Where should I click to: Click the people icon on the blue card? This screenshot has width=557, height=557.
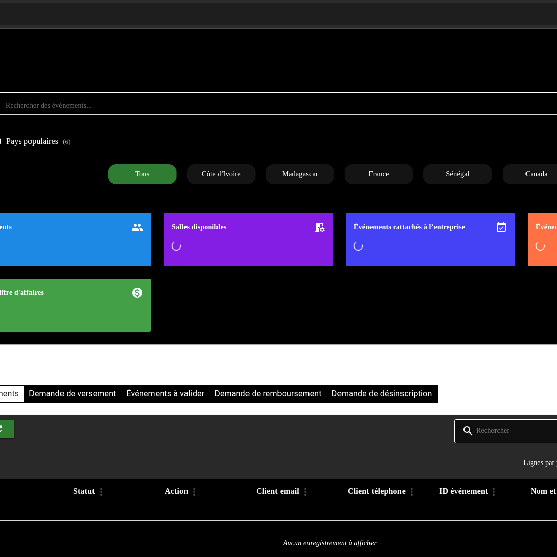coord(137,227)
